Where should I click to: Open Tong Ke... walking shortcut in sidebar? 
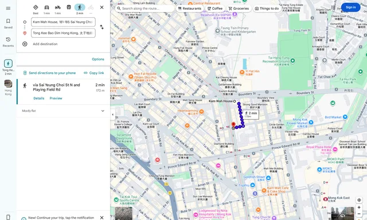click(x=8, y=67)
